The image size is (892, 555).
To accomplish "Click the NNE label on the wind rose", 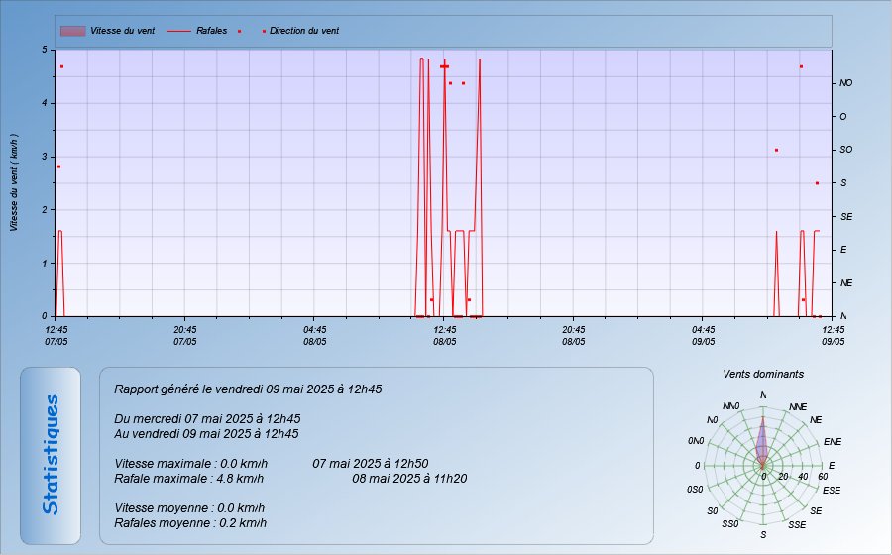I will tap(798, 407).
